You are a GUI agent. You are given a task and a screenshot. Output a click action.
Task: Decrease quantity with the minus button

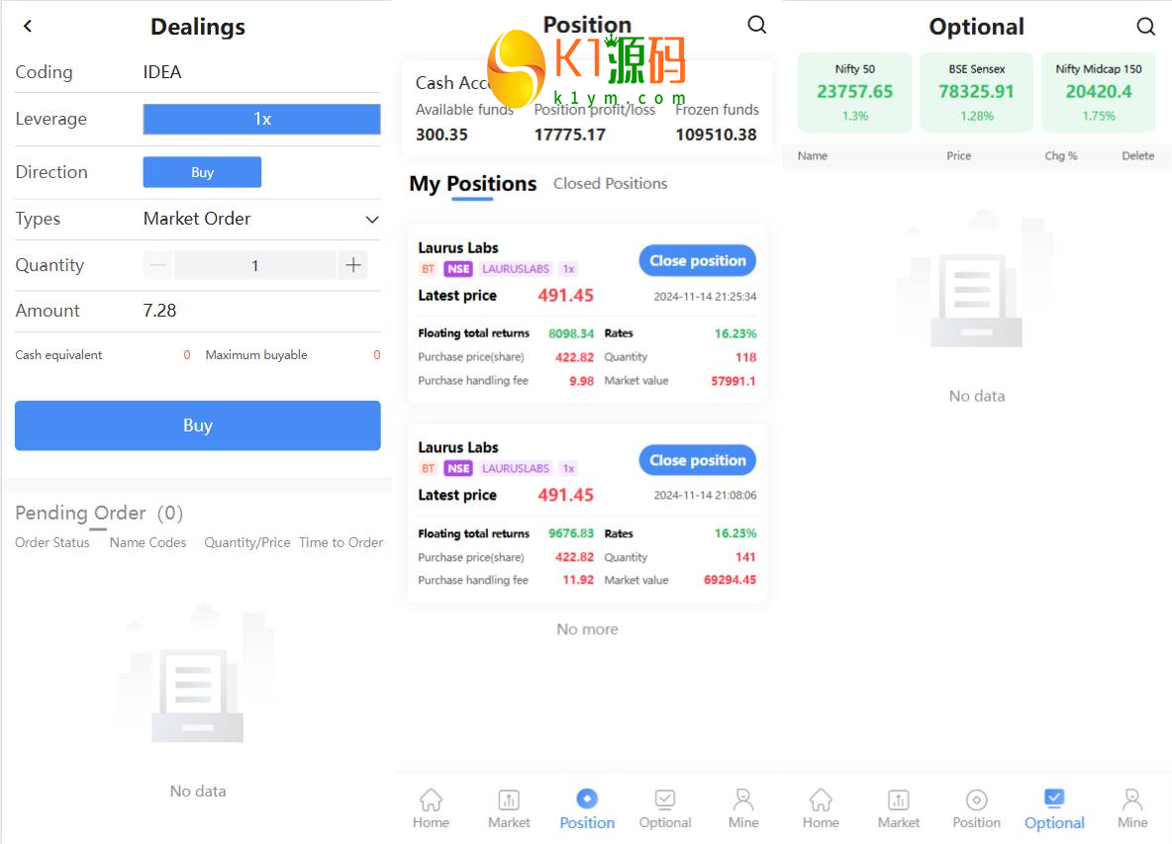tap(157, 265)
